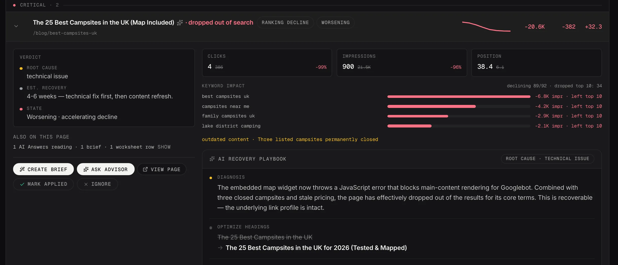Show the also-on-this-page items

[x=164, y=147]
